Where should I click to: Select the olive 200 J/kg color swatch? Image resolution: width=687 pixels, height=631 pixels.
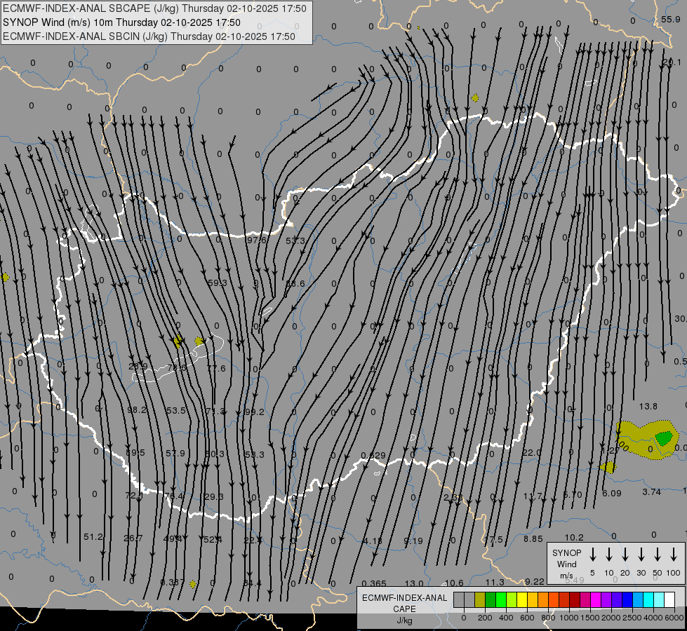(480, 600)
